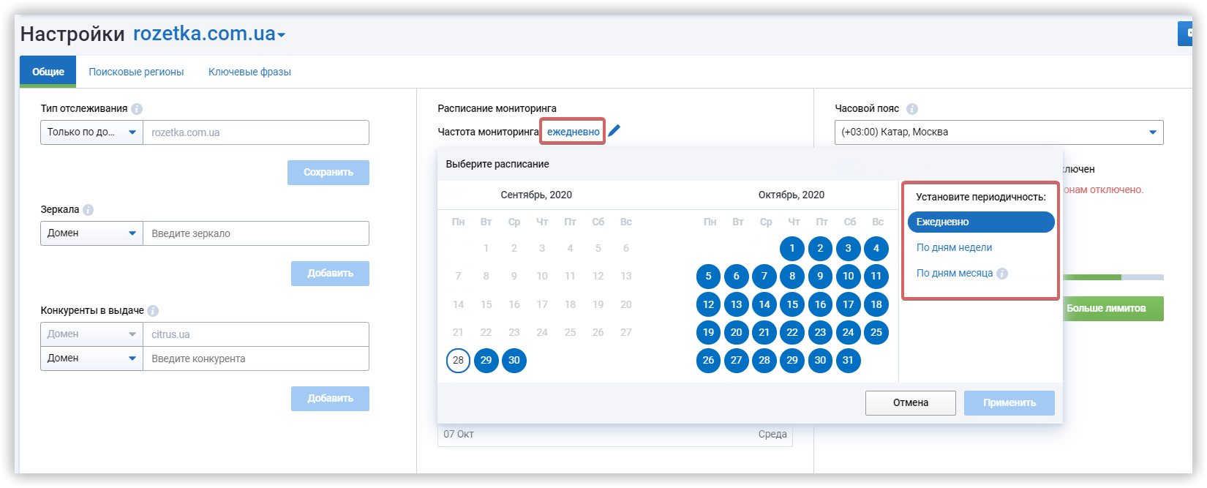Toggle October 15 in the calendar
This screenshot has height=488, width=1207.
(x=792, y=304)
